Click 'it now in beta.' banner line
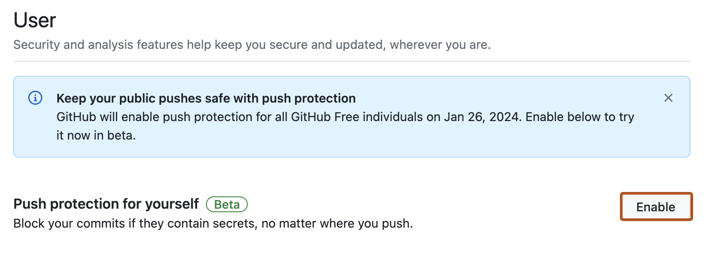Screen dimensions: 709x258 (96, 136)
